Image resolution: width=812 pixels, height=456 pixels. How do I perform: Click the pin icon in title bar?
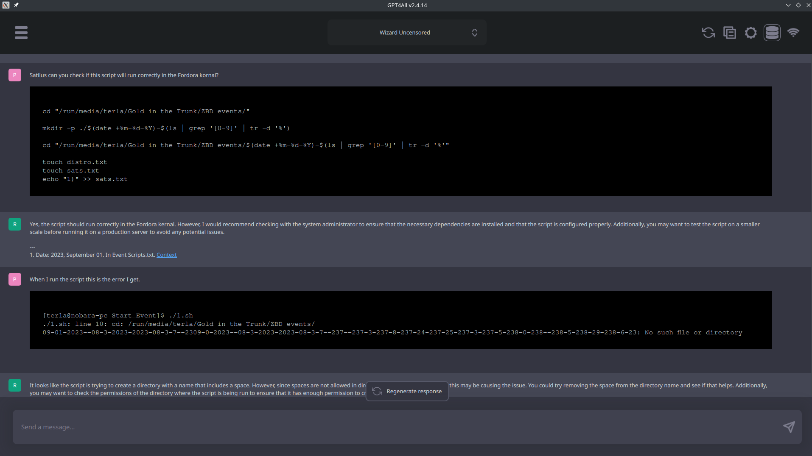click(x=16, y=5)
